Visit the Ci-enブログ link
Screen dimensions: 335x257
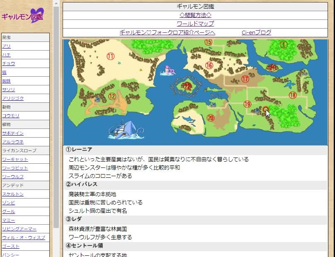click(256, 32)
